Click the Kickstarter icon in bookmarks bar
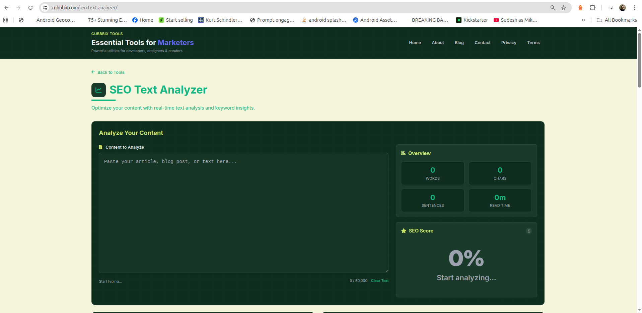 pyautogui.click(x=459, y=20)
